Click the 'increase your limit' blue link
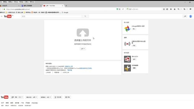 (x=69, y=66)
